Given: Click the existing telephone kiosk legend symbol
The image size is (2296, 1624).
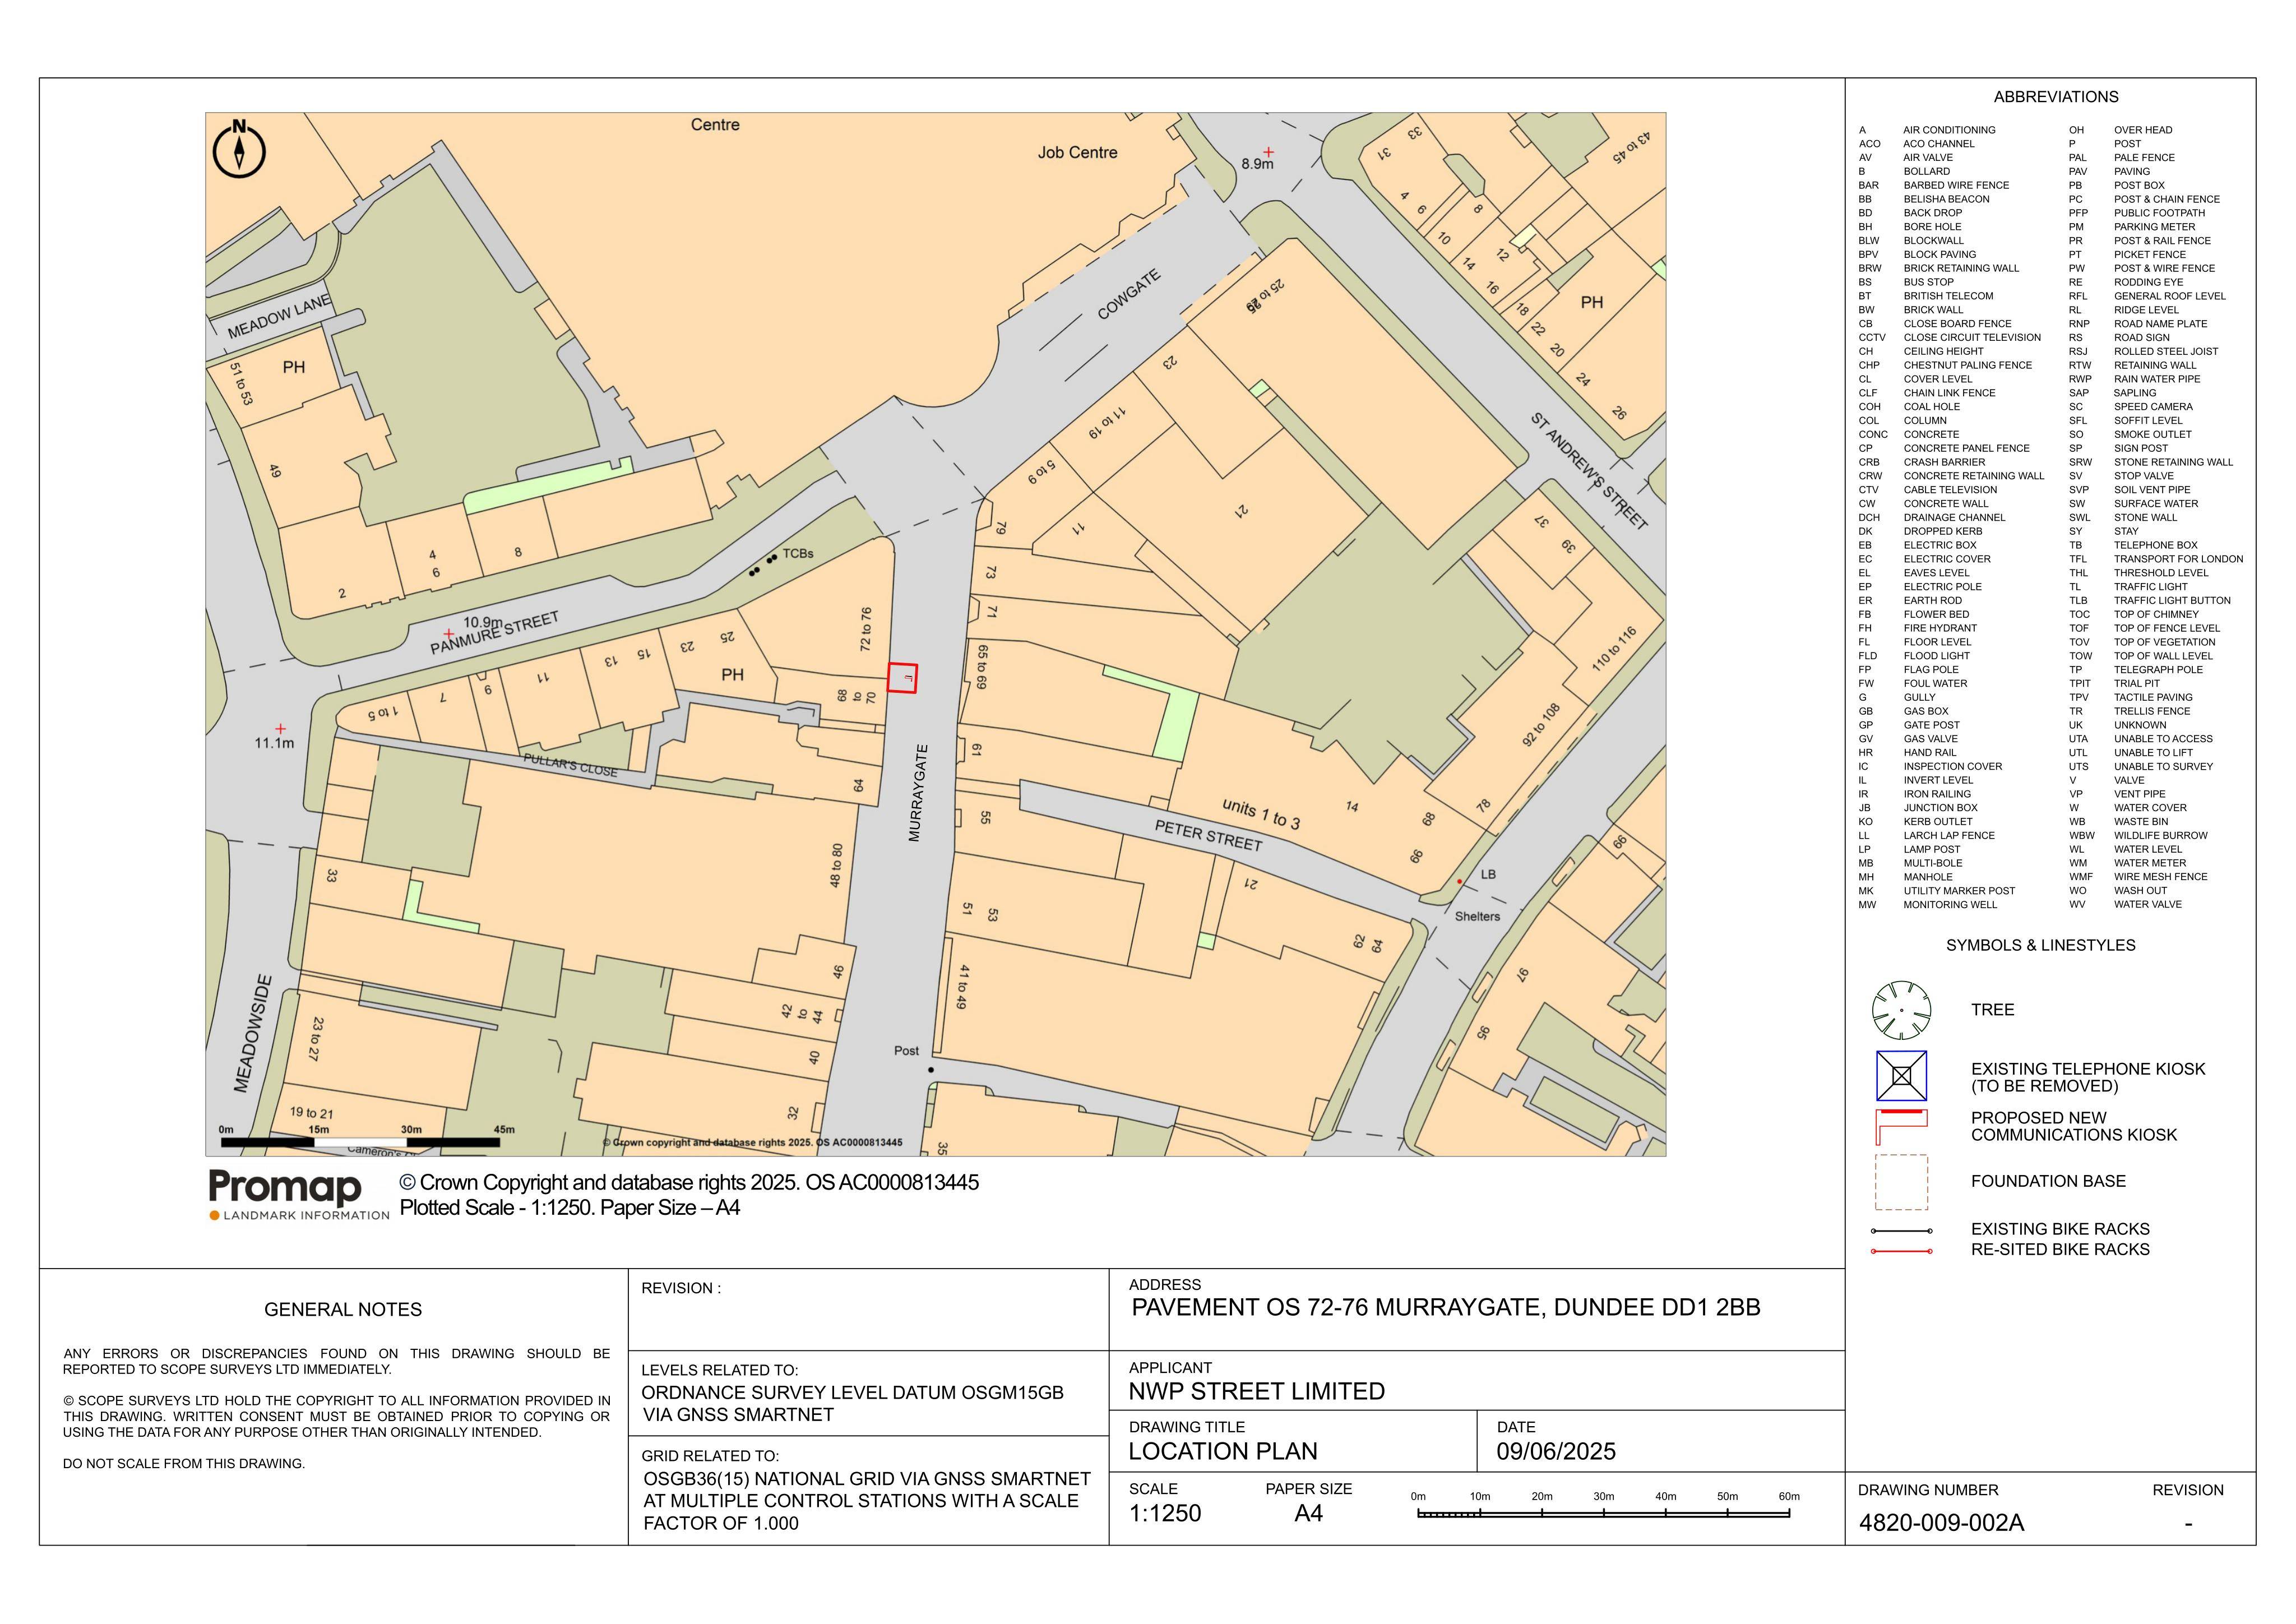Looking at the screenshot, I should [1901, 1076].
